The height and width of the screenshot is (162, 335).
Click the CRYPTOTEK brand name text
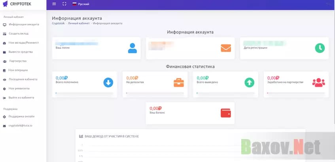coord(21,4)
